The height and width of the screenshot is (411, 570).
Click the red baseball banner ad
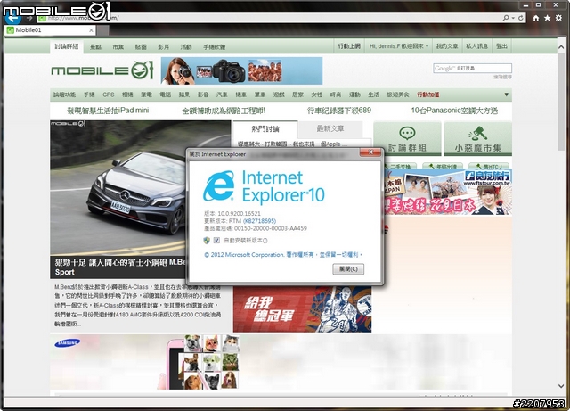click(x=303, y=309)
